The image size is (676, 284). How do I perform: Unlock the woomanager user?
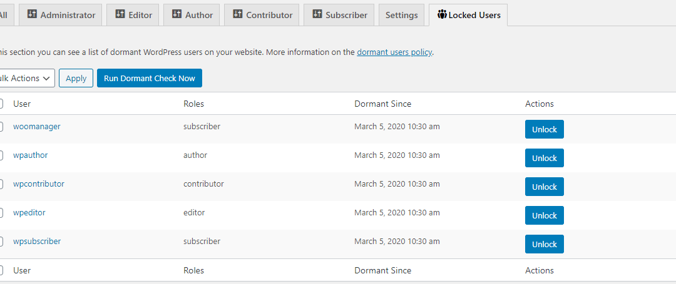coord(544,129)
